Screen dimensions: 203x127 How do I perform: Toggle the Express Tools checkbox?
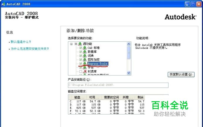[x=81, y=64]
